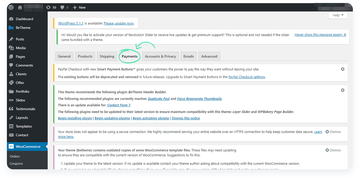Open the Advanced tab

click(x=209, y=56)
